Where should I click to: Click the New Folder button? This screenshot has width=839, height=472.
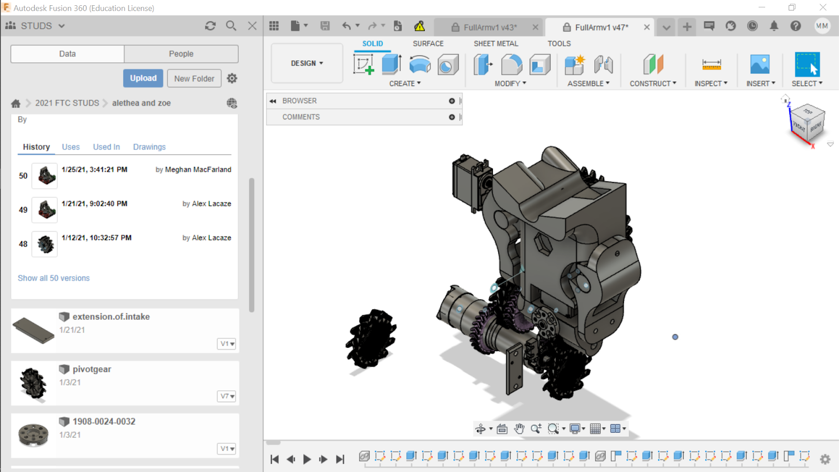[194, 79]
